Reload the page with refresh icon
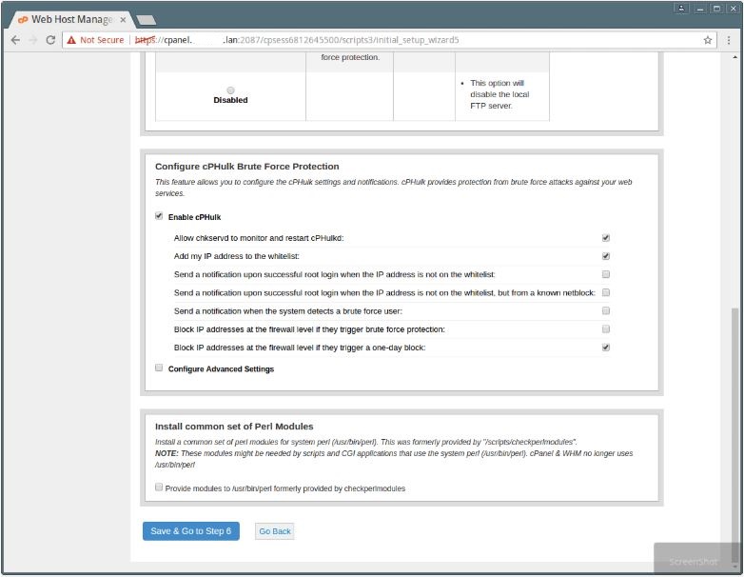The image size is (744, 577). tap(50, 40)
